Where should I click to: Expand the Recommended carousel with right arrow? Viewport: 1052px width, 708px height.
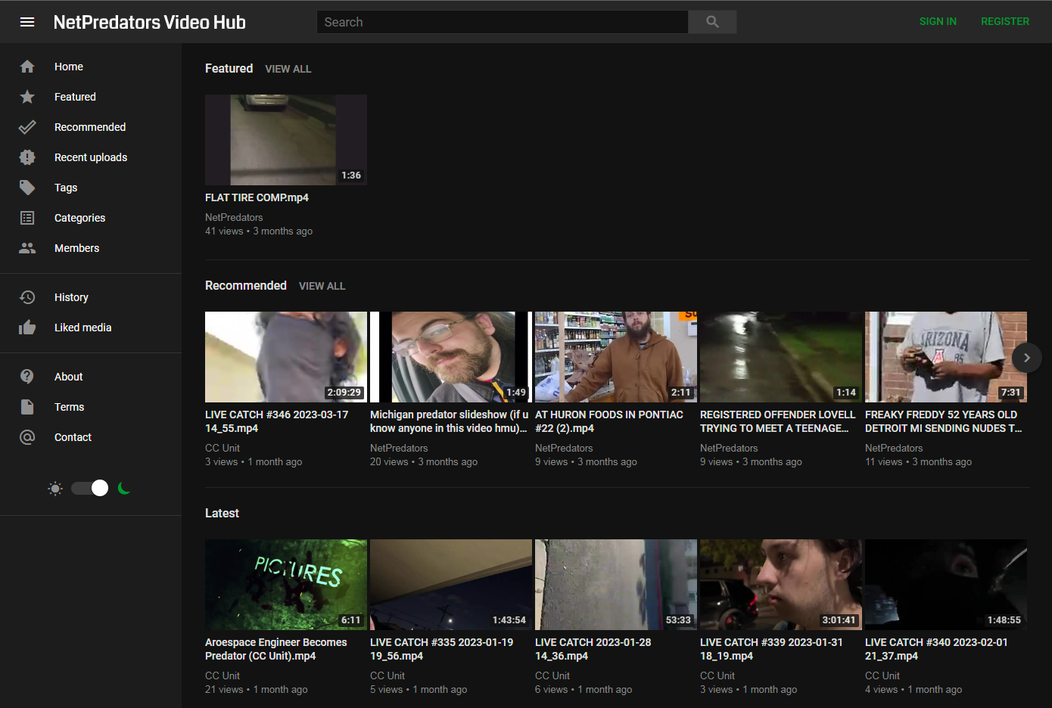(1026, 358)
